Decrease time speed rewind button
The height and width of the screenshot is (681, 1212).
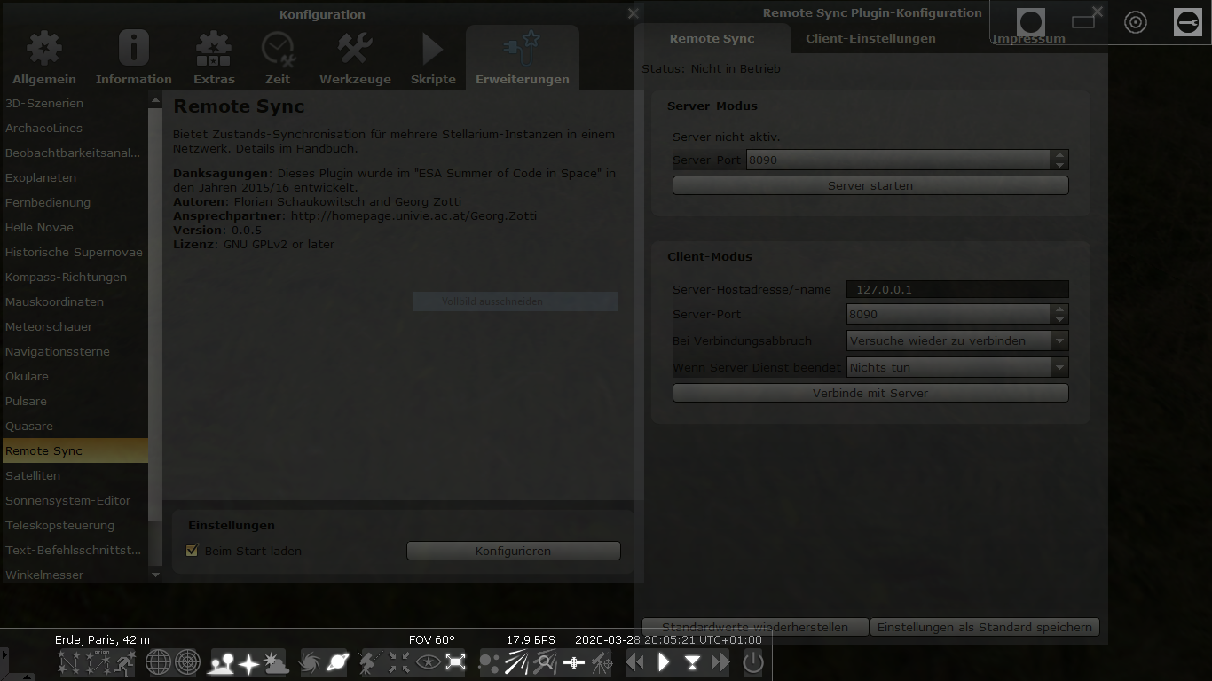point(635,662)
